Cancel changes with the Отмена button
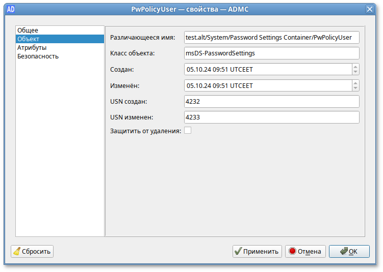 click(305, 251)
